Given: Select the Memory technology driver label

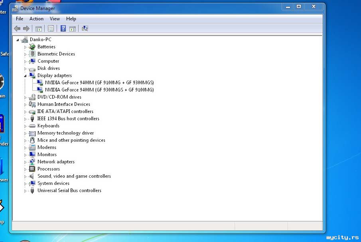Looking at the screenshot, I should pyautogui.click(x=65, y=133).
